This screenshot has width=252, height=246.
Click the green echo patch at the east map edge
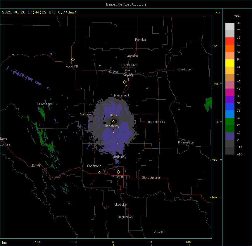pyautogui.click(x=208, y=104)
